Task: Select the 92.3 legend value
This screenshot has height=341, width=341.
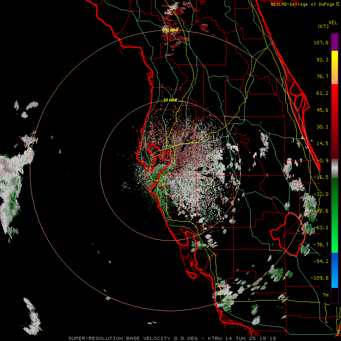Action: 322,59
